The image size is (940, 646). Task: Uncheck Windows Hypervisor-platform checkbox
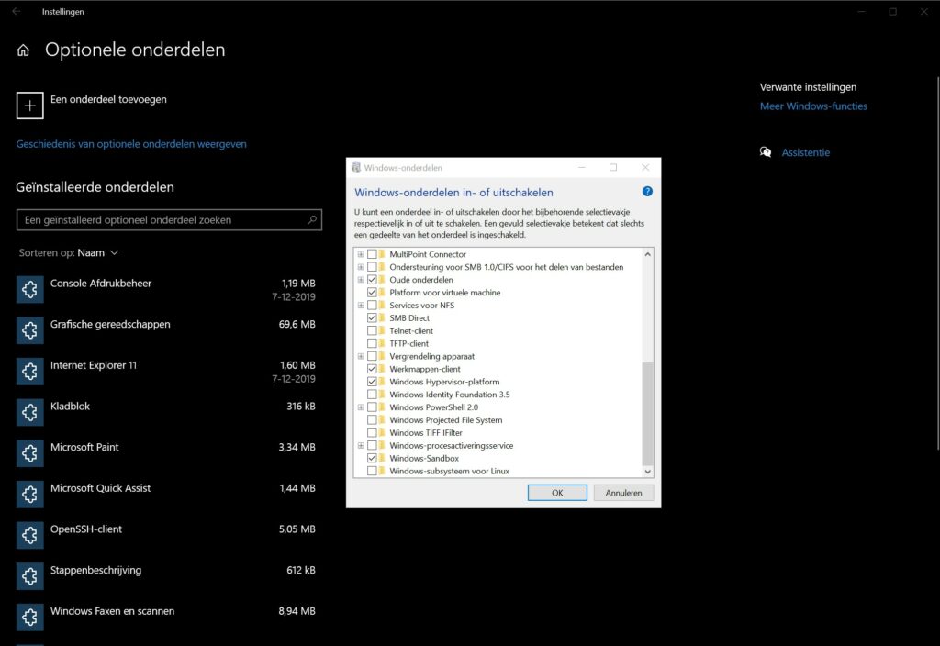[372, 382]
